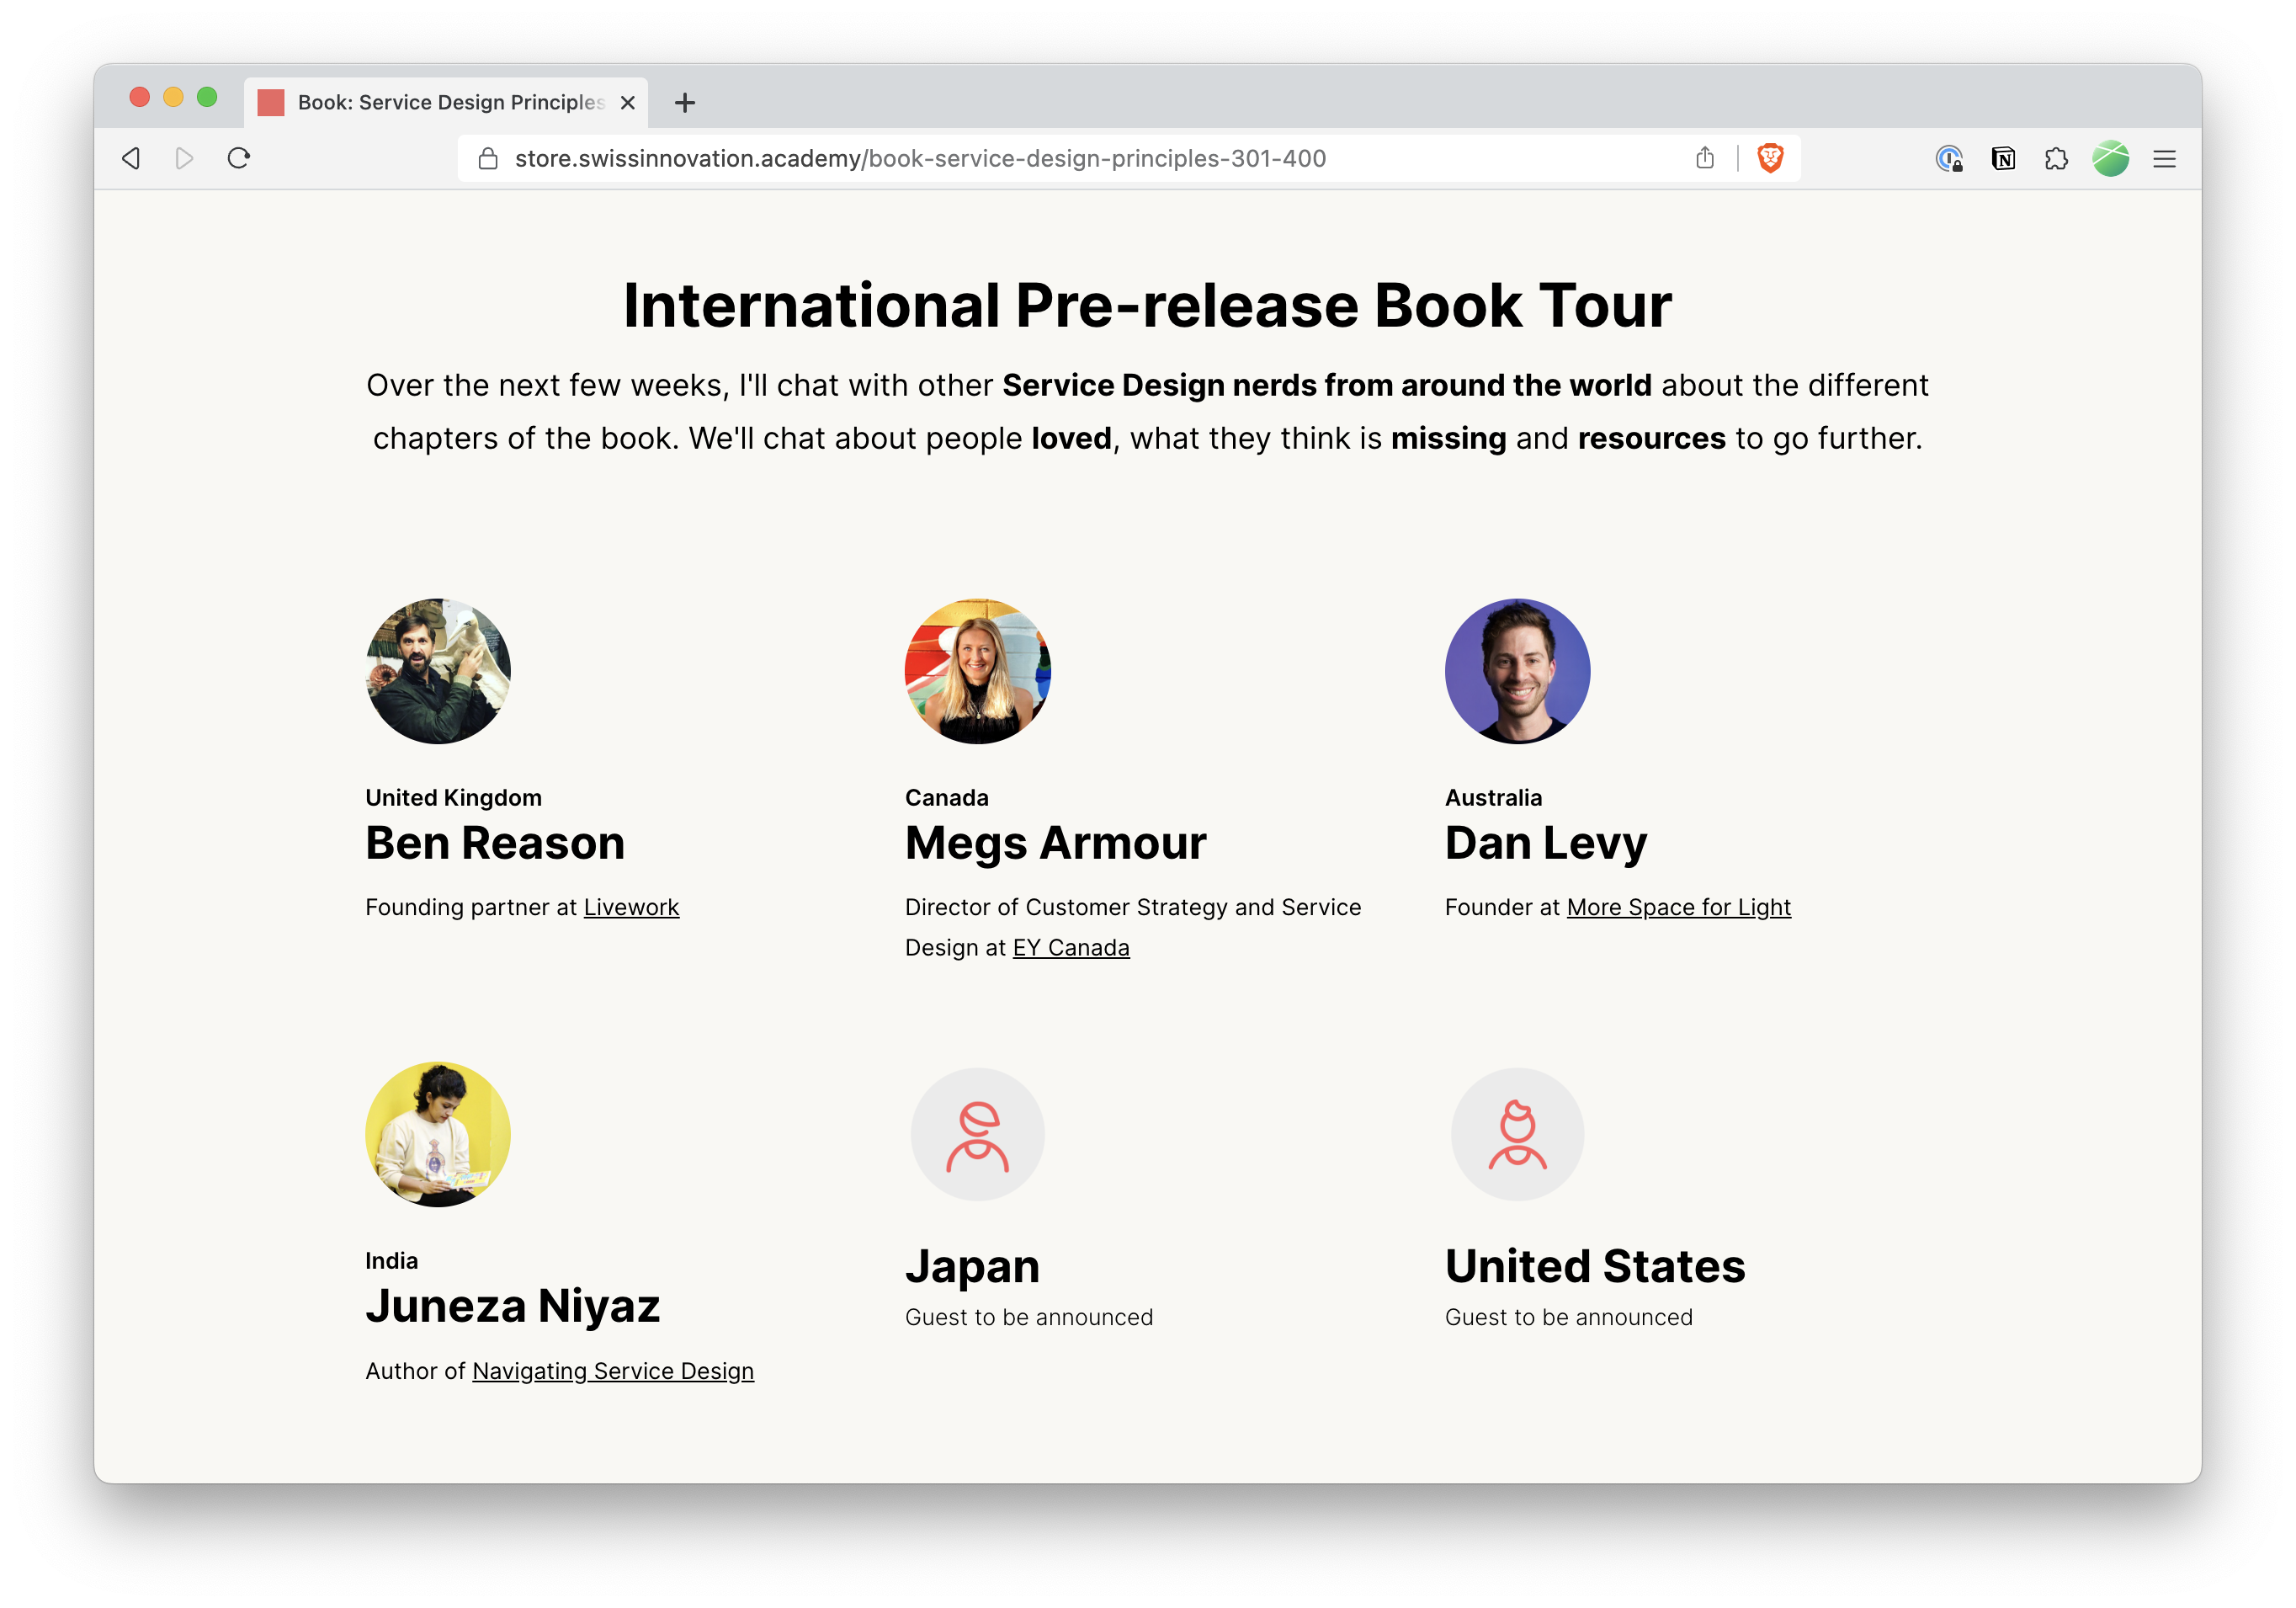Close the Service Design Principles tab
This screenshot has height=1608, width=2296.
point(628,102)
